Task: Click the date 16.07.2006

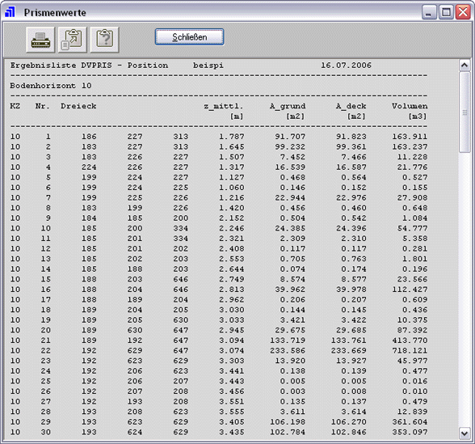Action: [x=346, y=66]
